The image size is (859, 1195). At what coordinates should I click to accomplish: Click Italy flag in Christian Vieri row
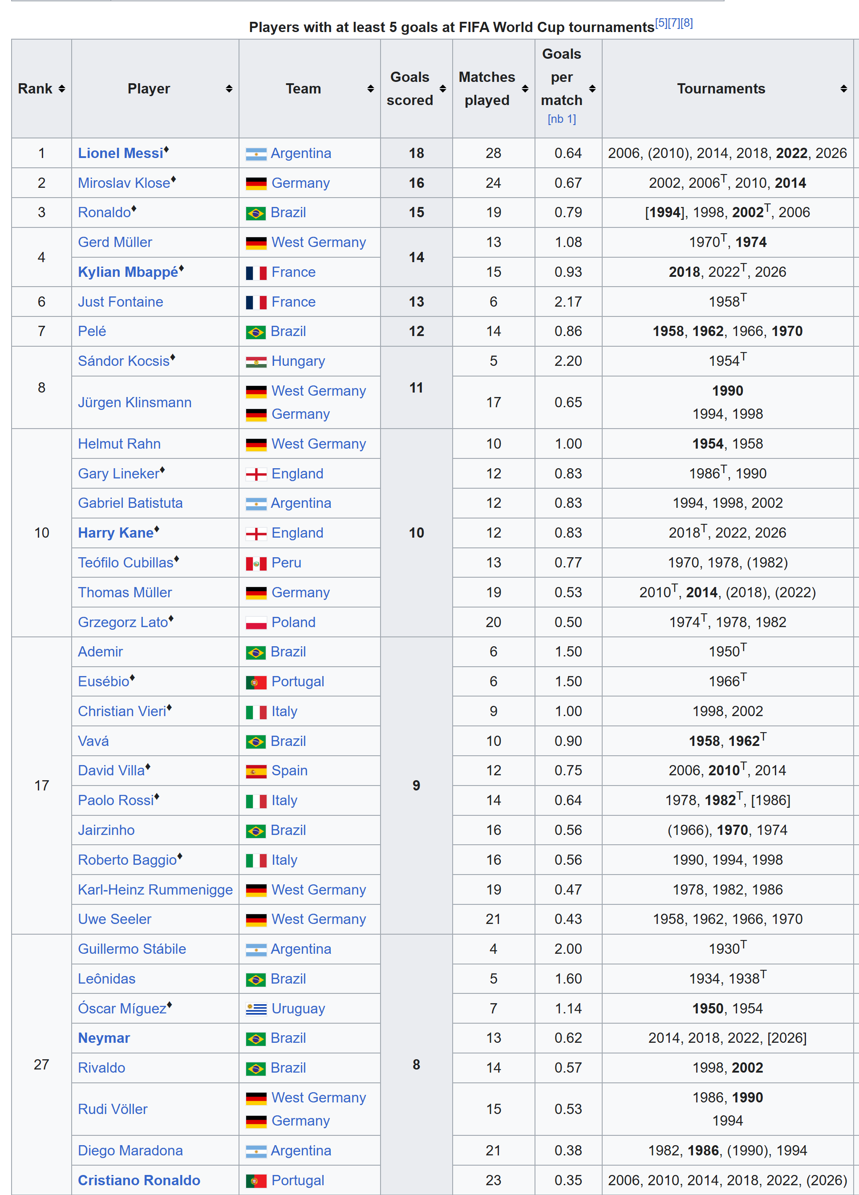pyautogui.click(x=256, y=712)
